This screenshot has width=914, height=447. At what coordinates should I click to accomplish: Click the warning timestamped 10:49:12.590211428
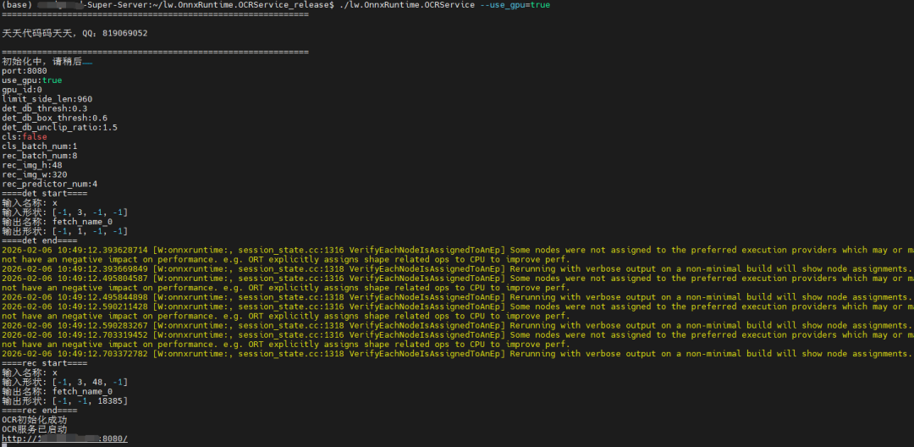458,311
